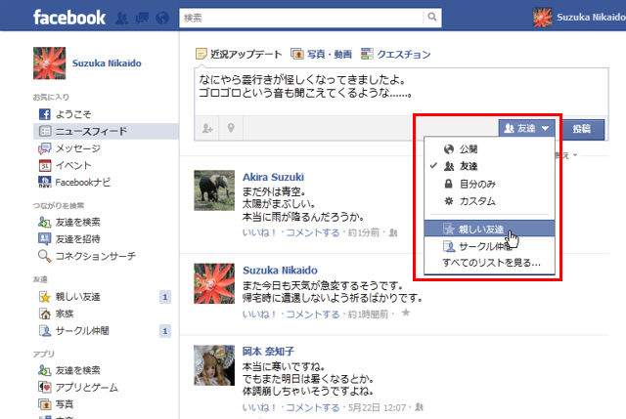
Task: Click Suzuka Nikaido's flower photo in the feed
Action: click(x=214, y=284)
